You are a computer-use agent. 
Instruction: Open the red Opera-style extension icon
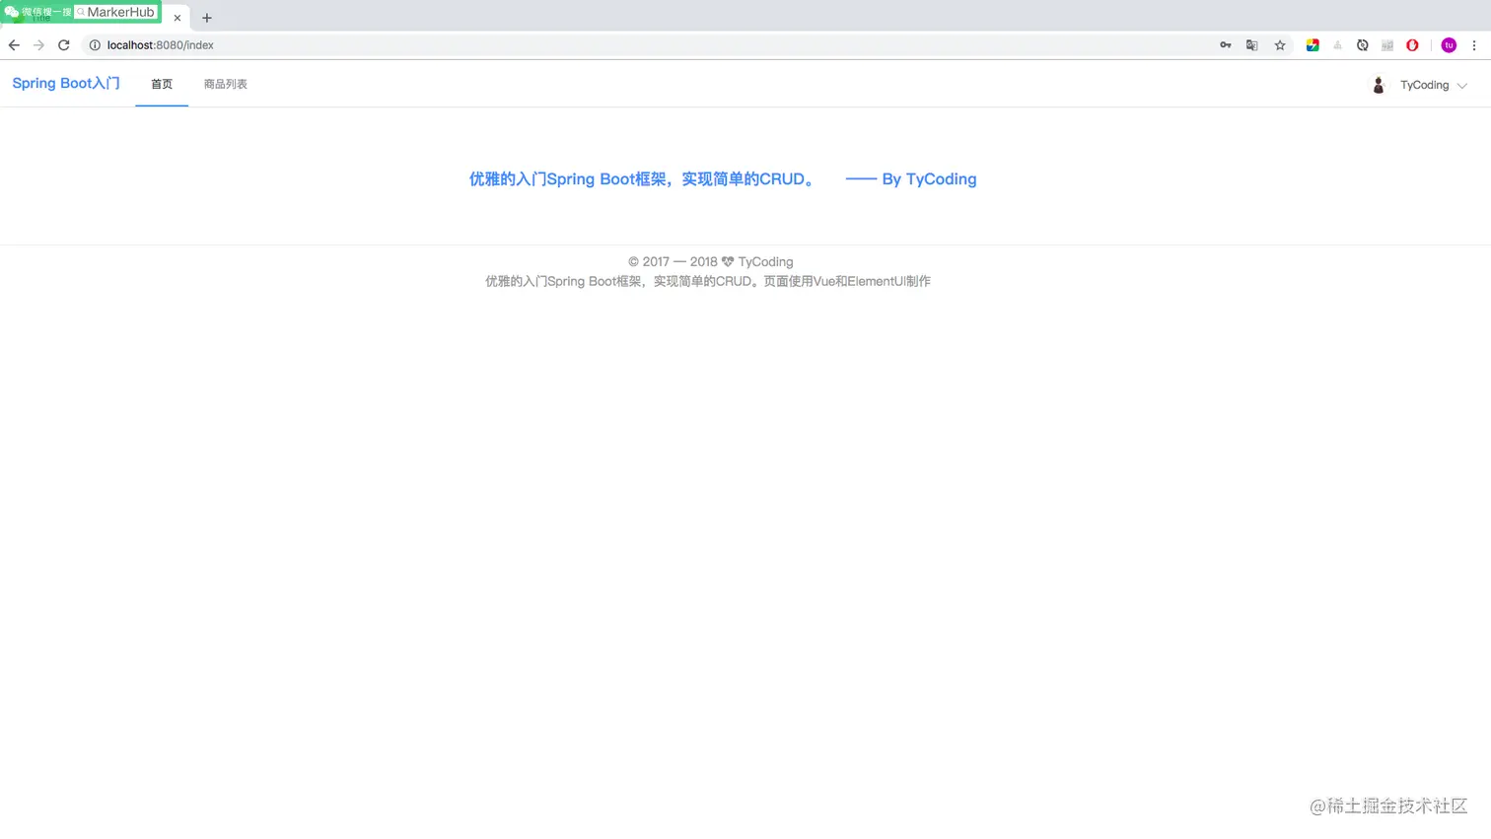tap(1412, 45)
